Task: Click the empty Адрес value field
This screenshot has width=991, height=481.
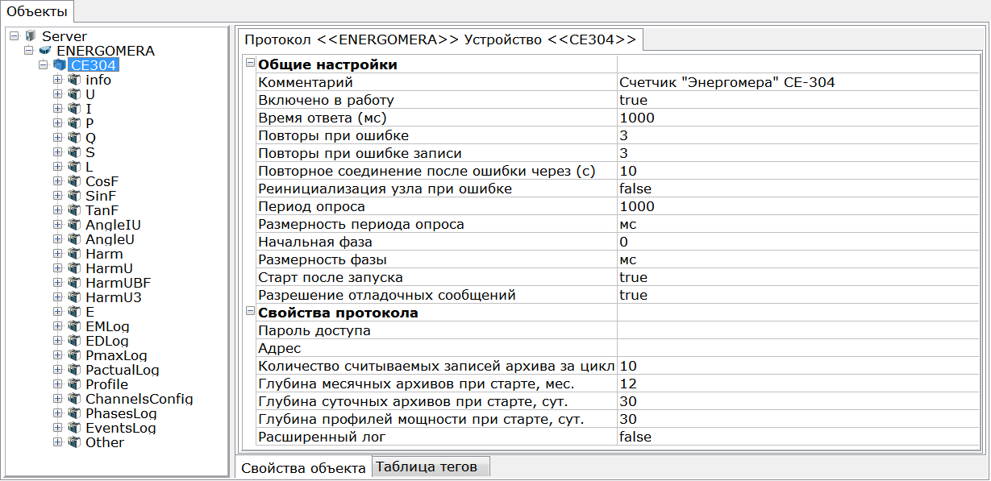Action: 799,348
